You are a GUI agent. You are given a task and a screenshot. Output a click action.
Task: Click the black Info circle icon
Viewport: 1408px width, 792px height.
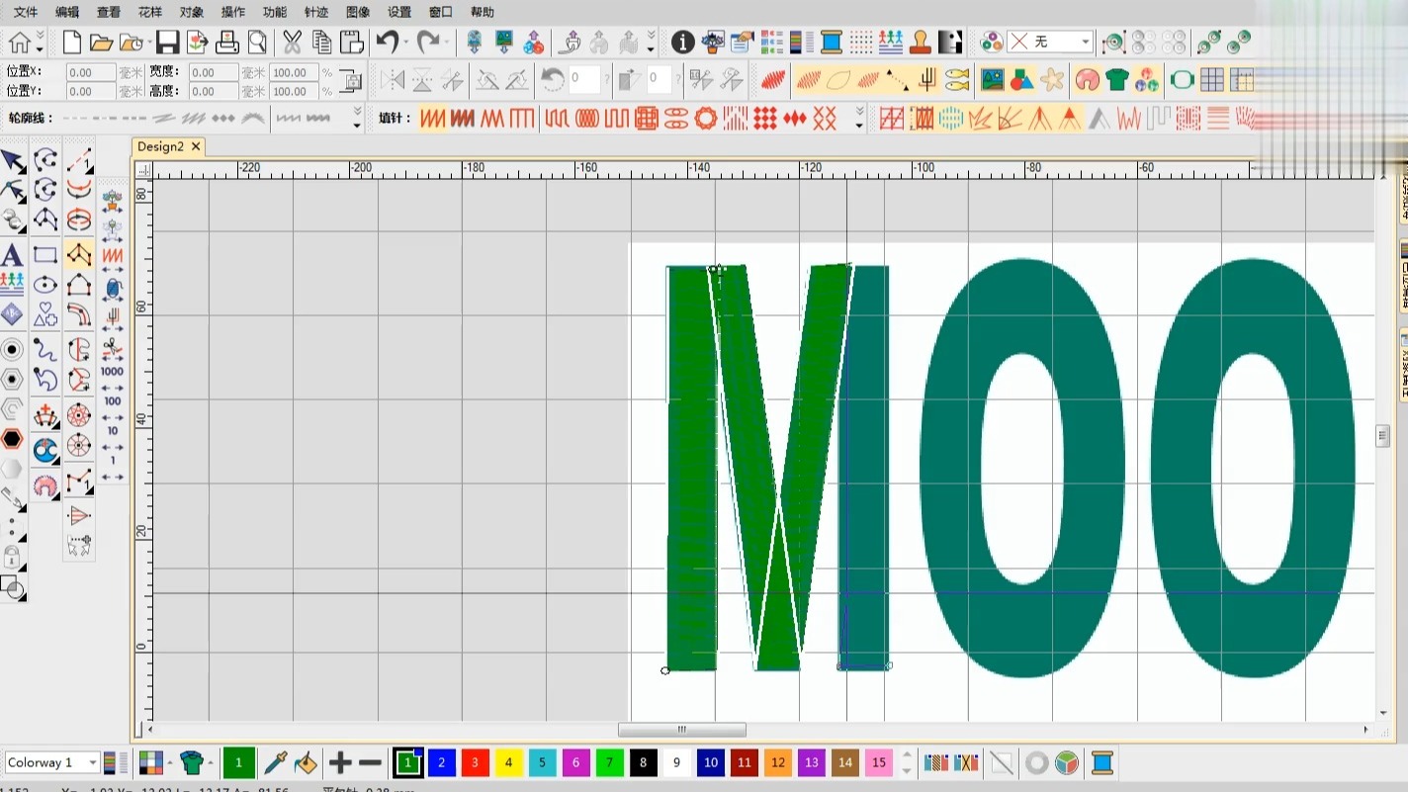(682, 43)
